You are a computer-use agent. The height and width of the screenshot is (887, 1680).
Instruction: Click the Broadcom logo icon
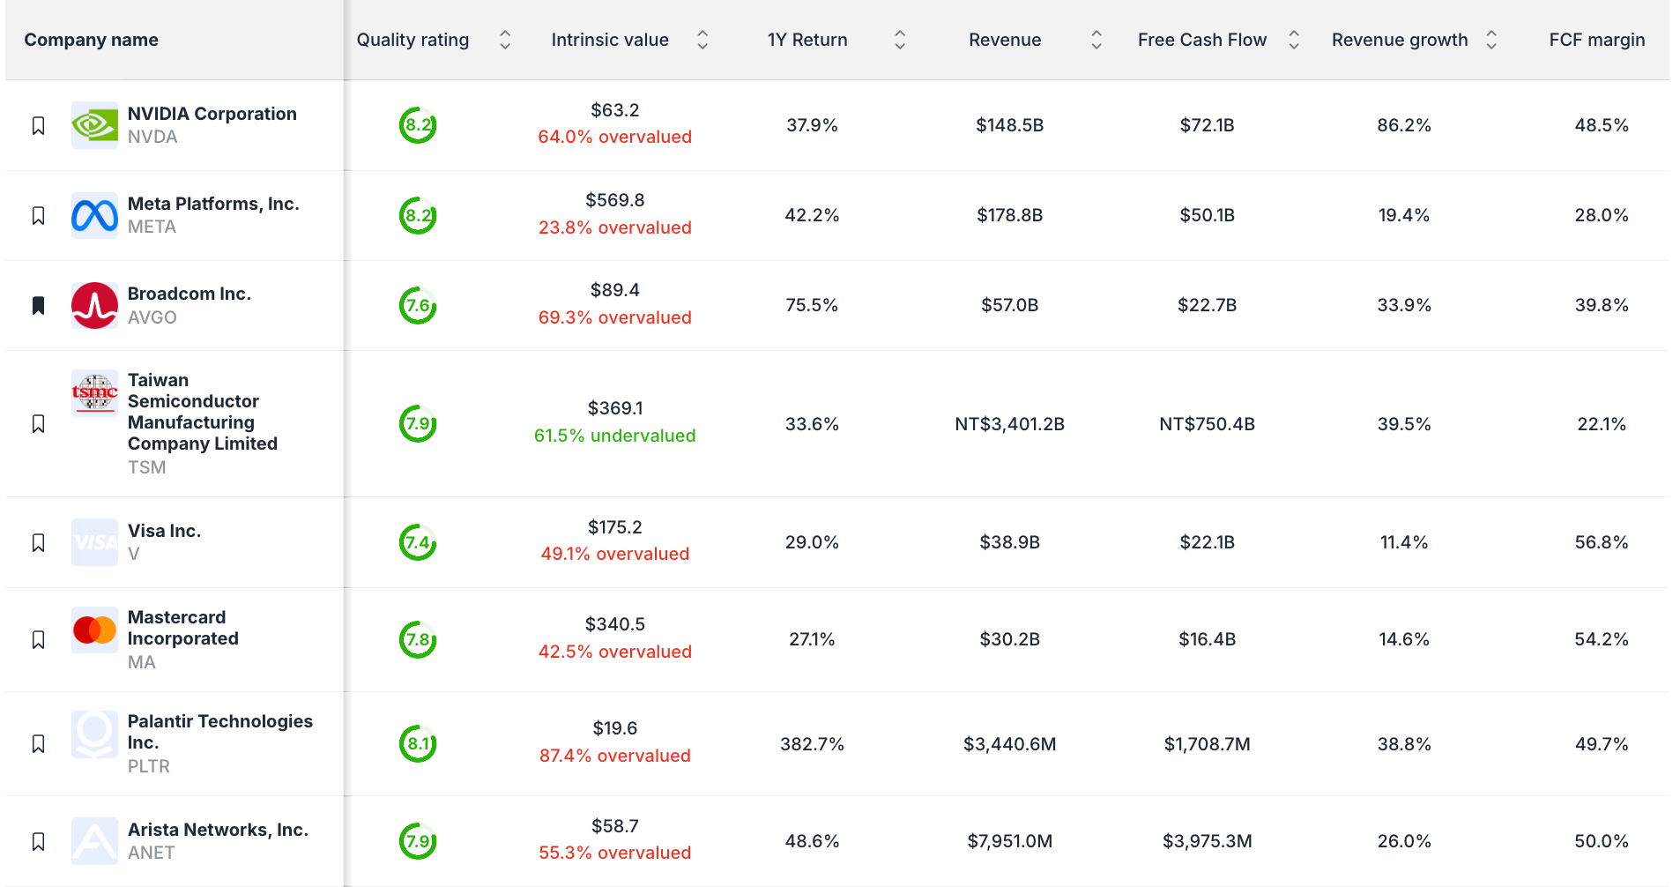pos(94,305)
